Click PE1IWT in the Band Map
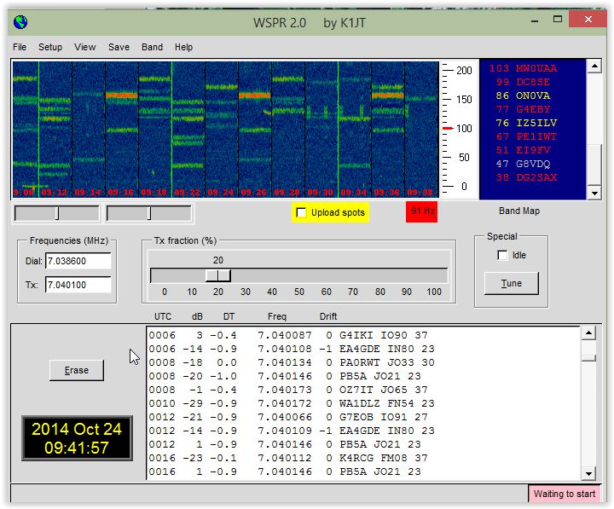The height and width of the screenshot is (509, 614). (x=536, y=136)
